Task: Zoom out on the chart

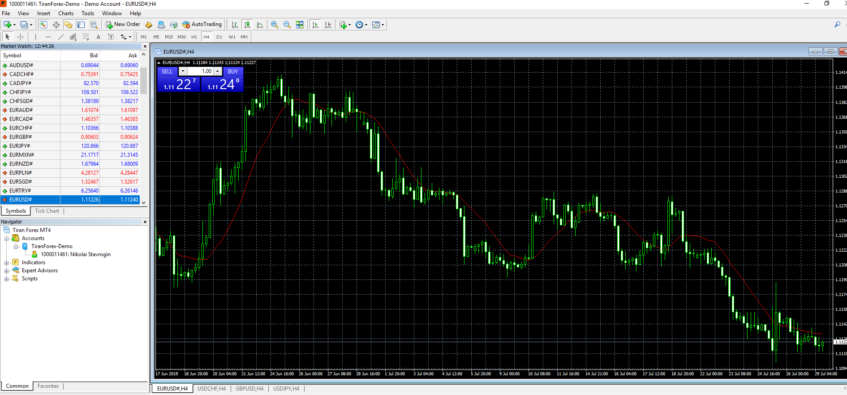Action: coord(287,25)
